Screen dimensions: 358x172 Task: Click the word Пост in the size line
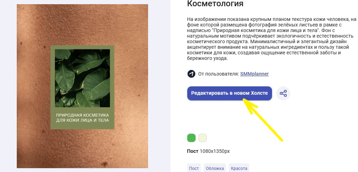click(x=193, y=151)
